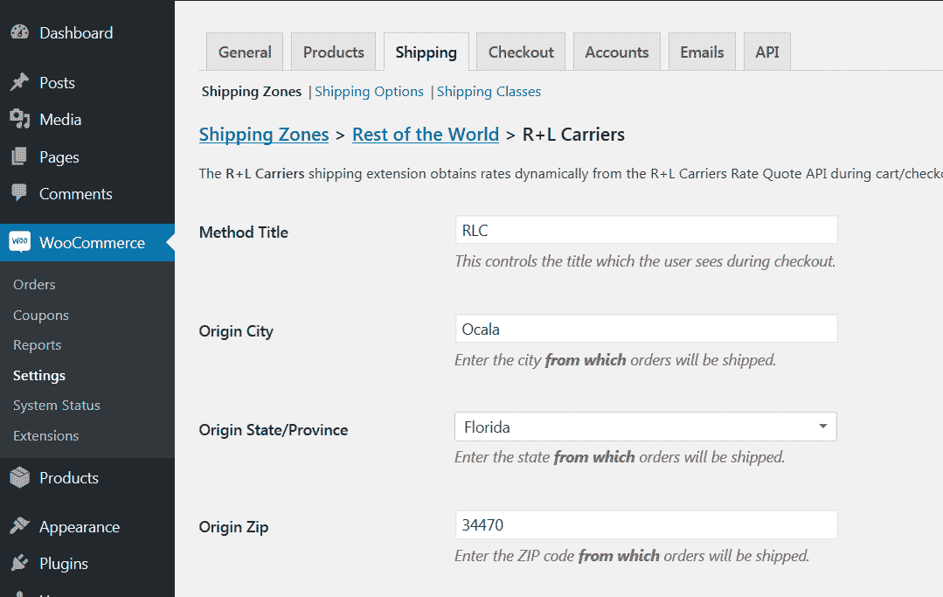Image resolution: width=943 pixels, height=597 pixels.
Task: Click the Origin Zip input field
Action: [647, 524]
